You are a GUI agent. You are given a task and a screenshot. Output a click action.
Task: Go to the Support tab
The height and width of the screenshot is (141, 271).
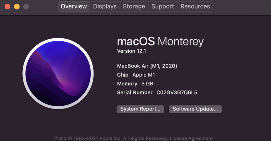pyautogui.click(x=163, y=6)
